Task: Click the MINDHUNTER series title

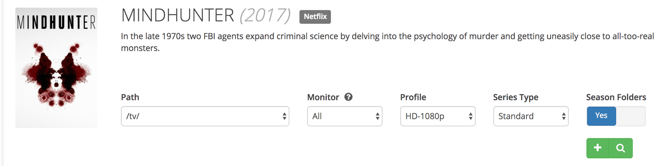Action: pyautogui.click(x=178, y=16)
